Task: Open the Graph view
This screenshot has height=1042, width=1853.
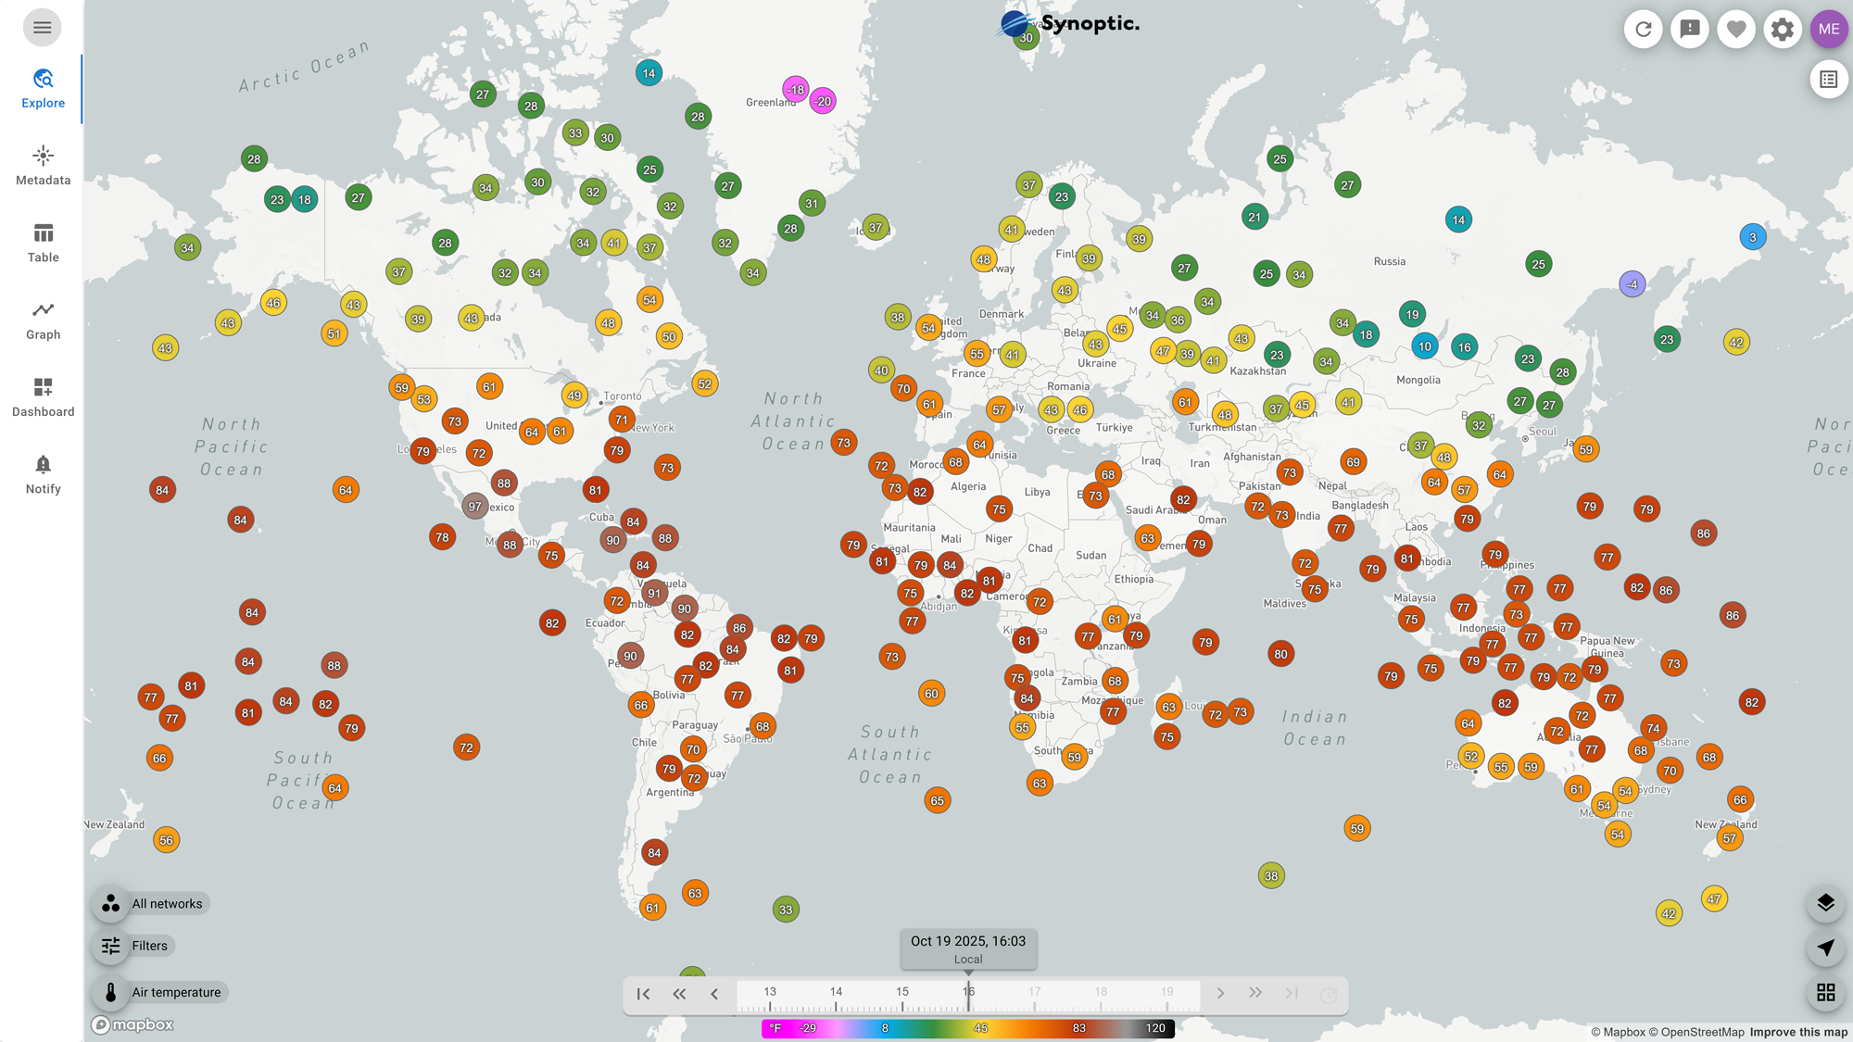Action: pyautogui.click(x=42, y=320)
